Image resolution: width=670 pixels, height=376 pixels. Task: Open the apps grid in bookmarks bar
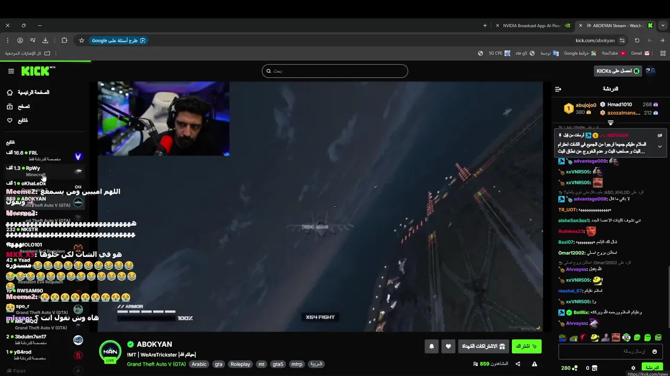pos(663,53)
